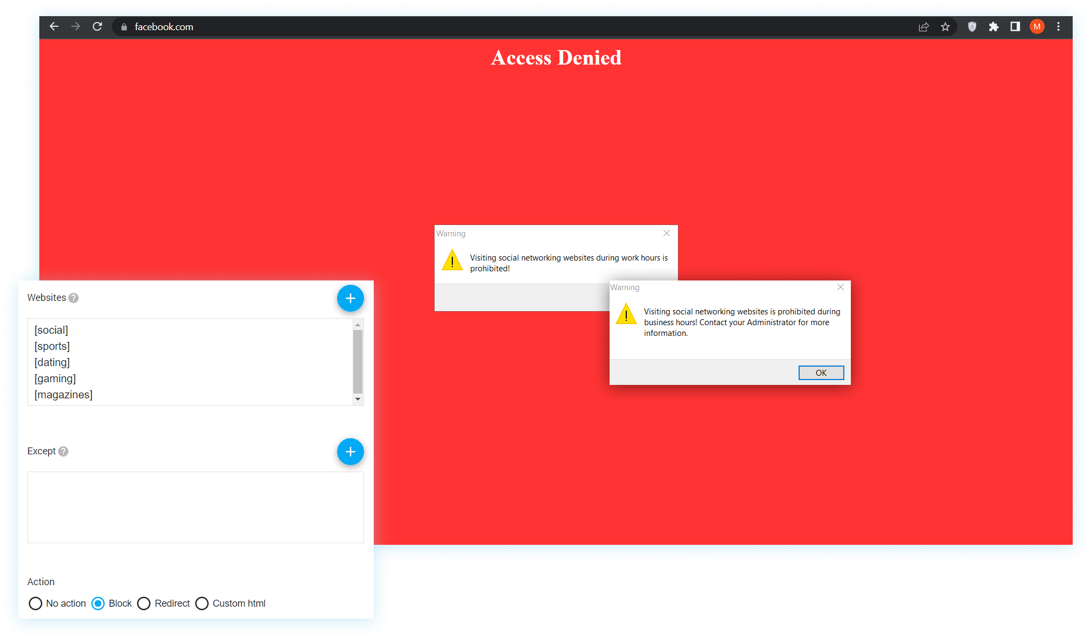This screenshot has height=639, width=1091.
Task: Select [gaming] in Websites list
Action: (x=55, y=378)
